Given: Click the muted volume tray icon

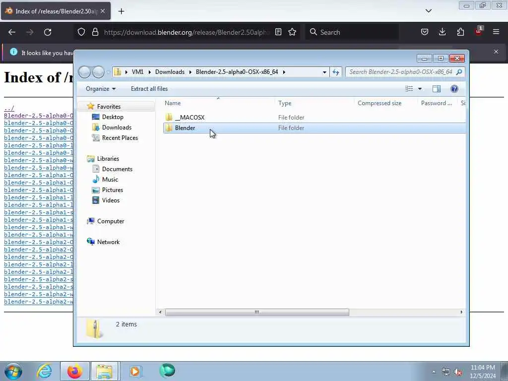Looking at the screenshot, I should pyautogui.click(x=458, y=372).
